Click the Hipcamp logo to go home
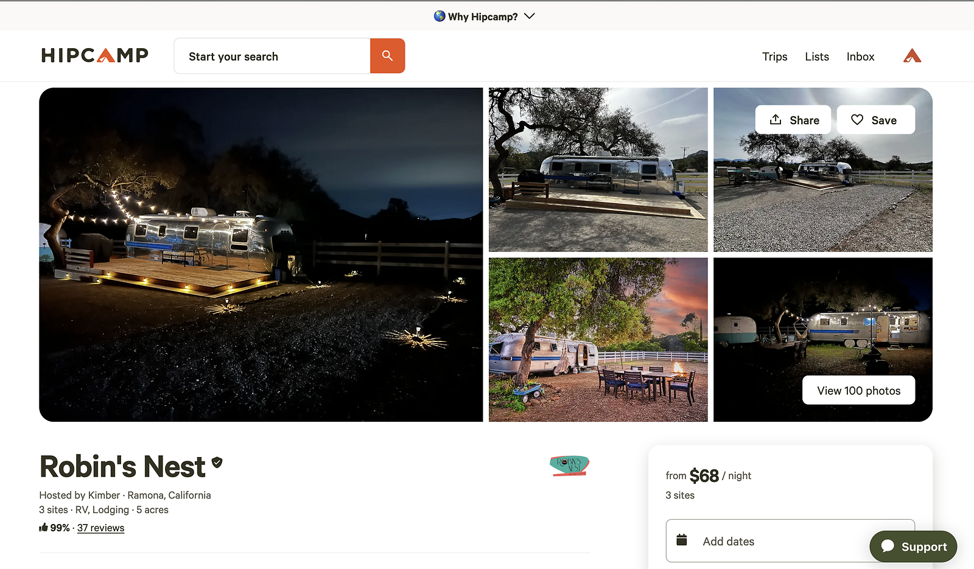Viewport: 974px width, 569px height. click(x=95, y=56)
